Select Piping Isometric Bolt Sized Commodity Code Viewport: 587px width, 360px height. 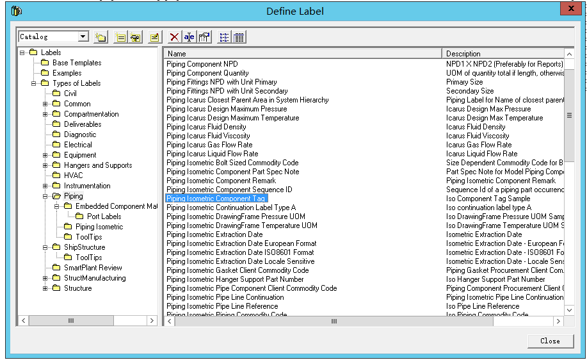click(x=232, y=163)
